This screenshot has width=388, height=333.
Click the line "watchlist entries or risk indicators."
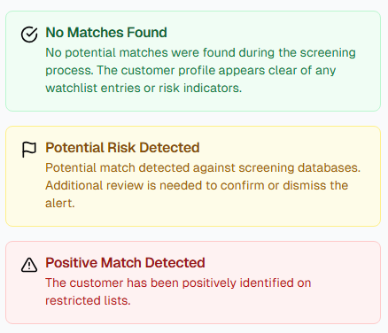point(144,88)
